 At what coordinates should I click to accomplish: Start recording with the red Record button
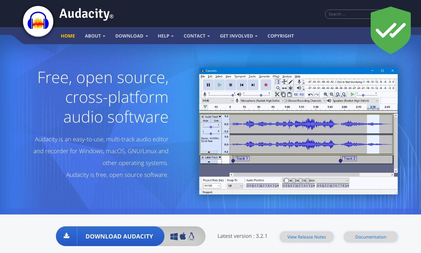(266, 85)
